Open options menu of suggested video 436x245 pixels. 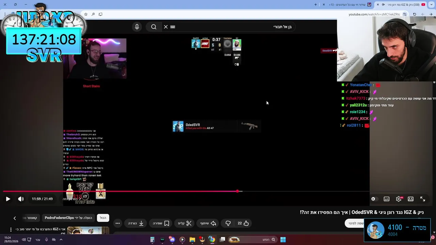pyautogui.click(x=11, y=230)
